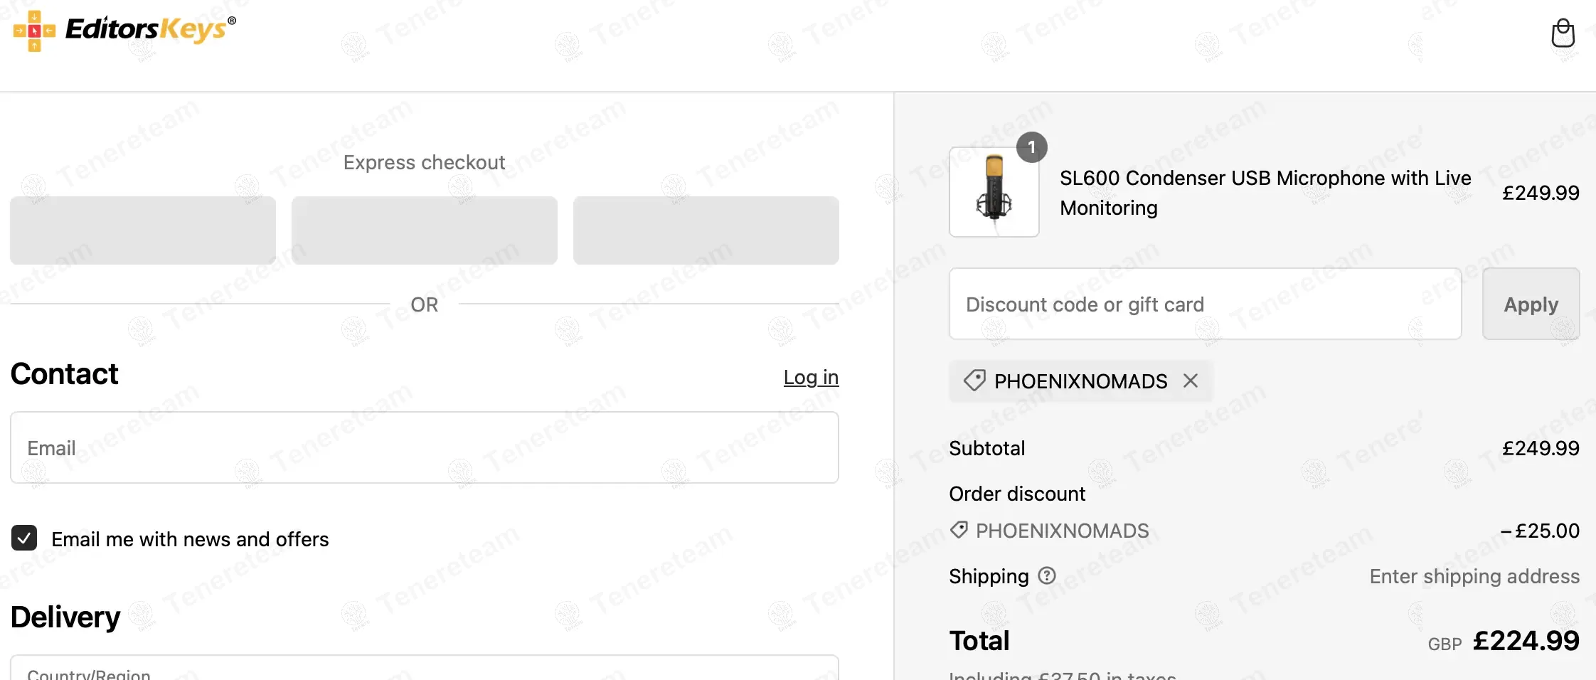Click the Log in link
The image size is (1596, 680).
pos(811,377)
